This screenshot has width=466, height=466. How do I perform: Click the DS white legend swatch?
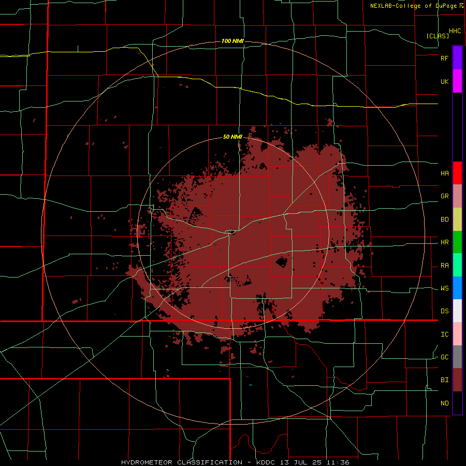457,311
